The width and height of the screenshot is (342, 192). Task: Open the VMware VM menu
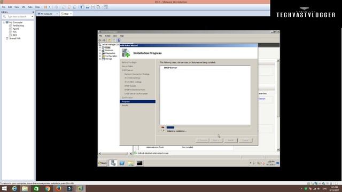click(x=24, y=7)
